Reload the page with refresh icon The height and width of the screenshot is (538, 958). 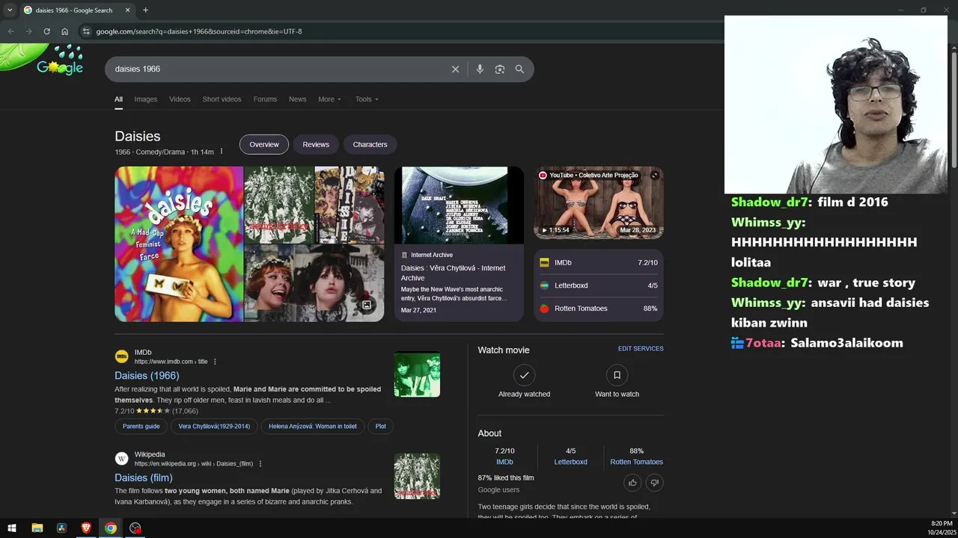click(x=46, y=31)
